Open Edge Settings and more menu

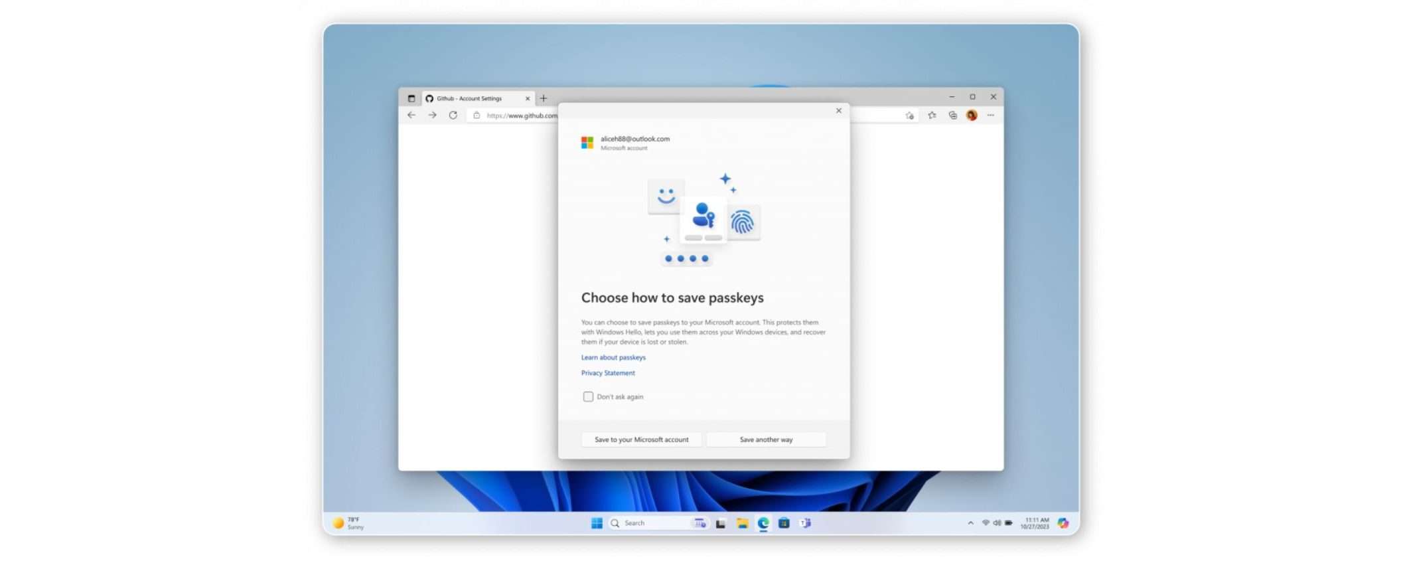pyautogui.click(x=991, y=116)
